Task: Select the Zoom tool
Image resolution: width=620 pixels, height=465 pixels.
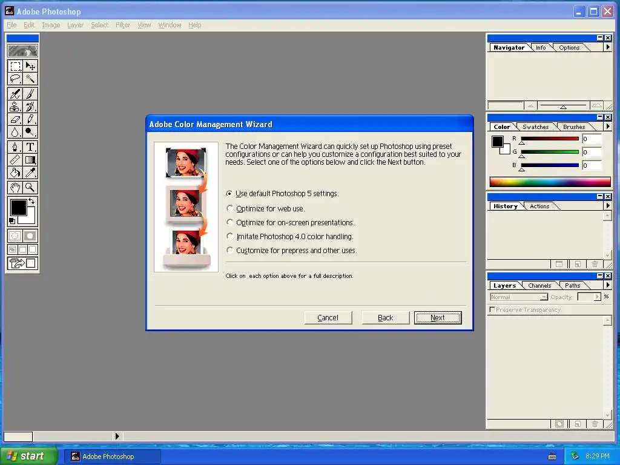Action: click(x=30, y=188)
